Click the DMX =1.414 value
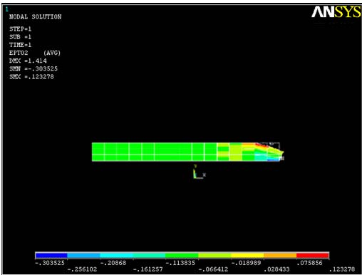Screen dimensions: 362x275 [x=28, y=61]
